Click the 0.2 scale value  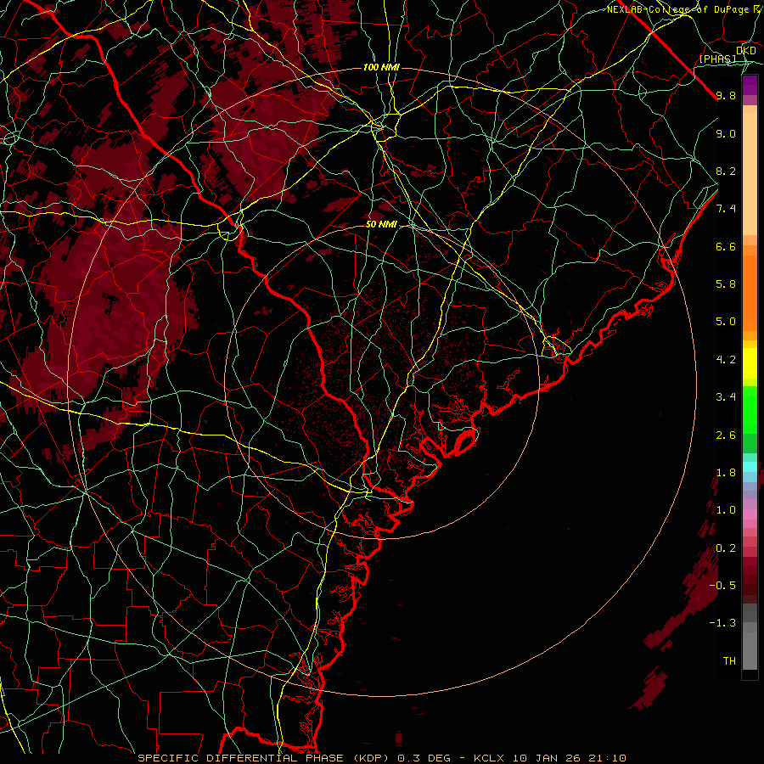[x=726, y=548]
